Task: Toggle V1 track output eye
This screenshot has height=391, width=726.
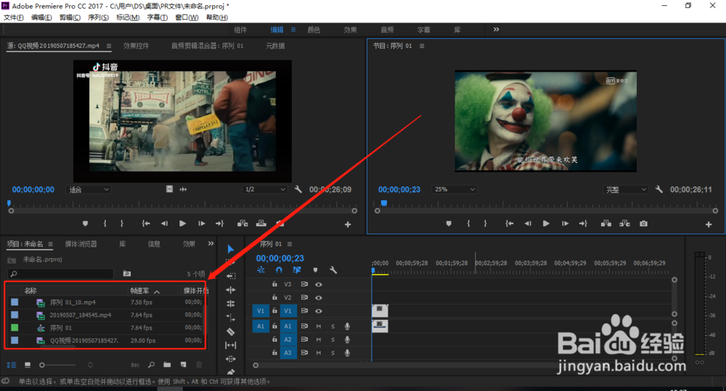Action: pyautogui.click(x=319, y=311)
